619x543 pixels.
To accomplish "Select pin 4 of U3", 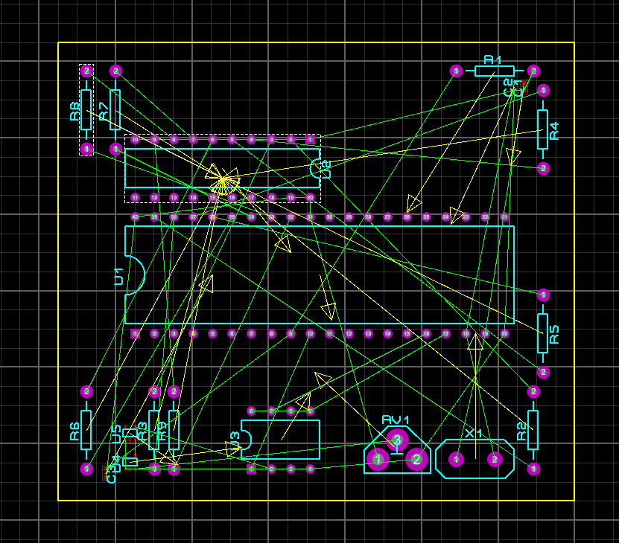I will 311,469.
